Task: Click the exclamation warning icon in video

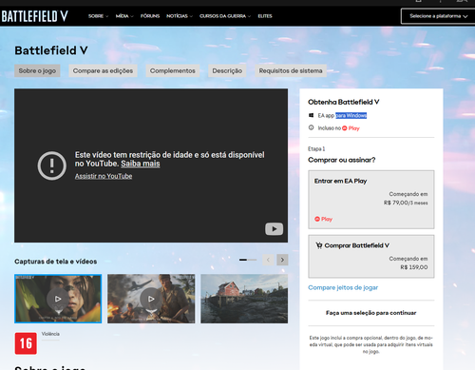Action: (52, 166)
